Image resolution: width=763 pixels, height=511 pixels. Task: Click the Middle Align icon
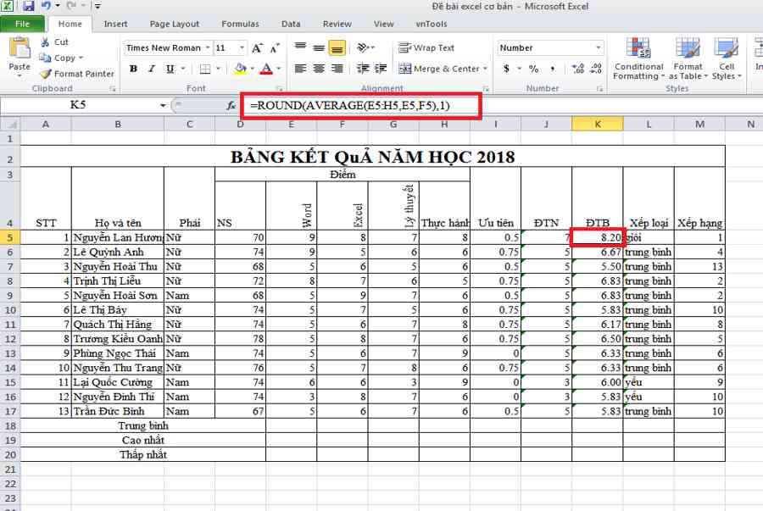319,47
